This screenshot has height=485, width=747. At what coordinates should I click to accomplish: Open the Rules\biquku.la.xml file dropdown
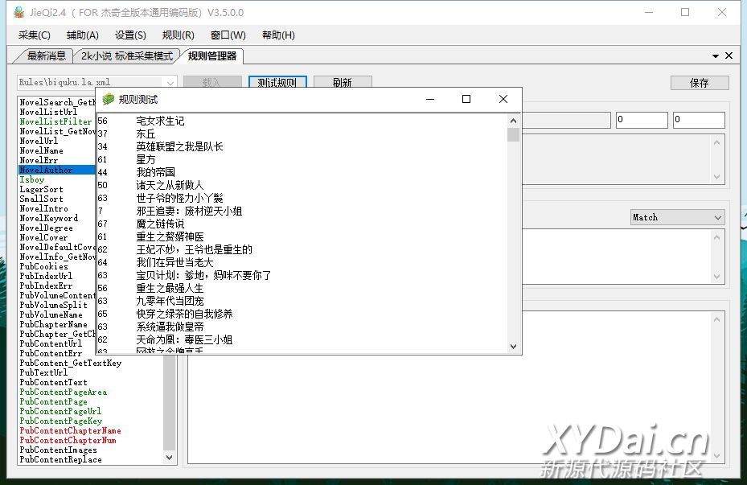tap(170, 82)
